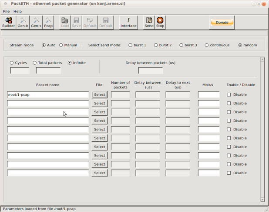Open the Builder page from toolbar

(8, 23)
